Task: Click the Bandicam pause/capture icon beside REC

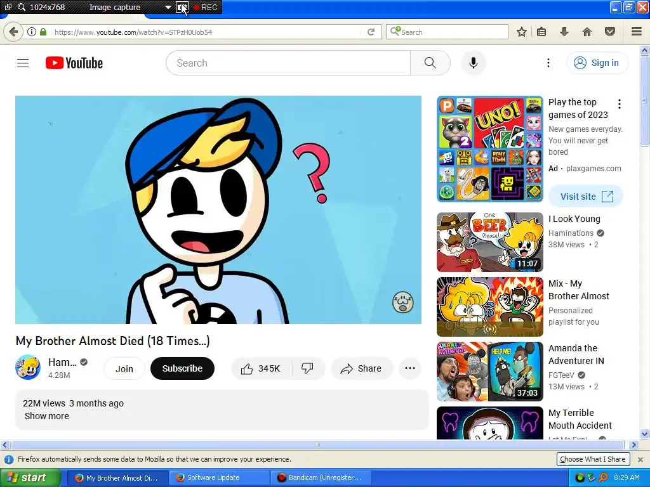Action: coord(182,7)
